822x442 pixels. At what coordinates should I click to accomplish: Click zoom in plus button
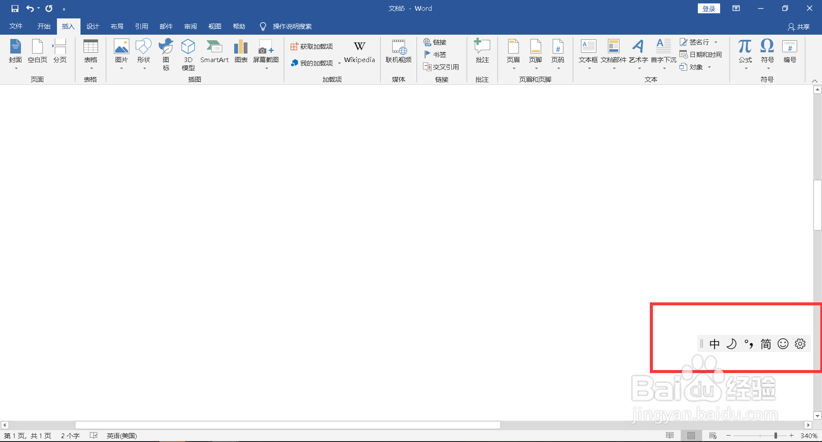(792, 436)
